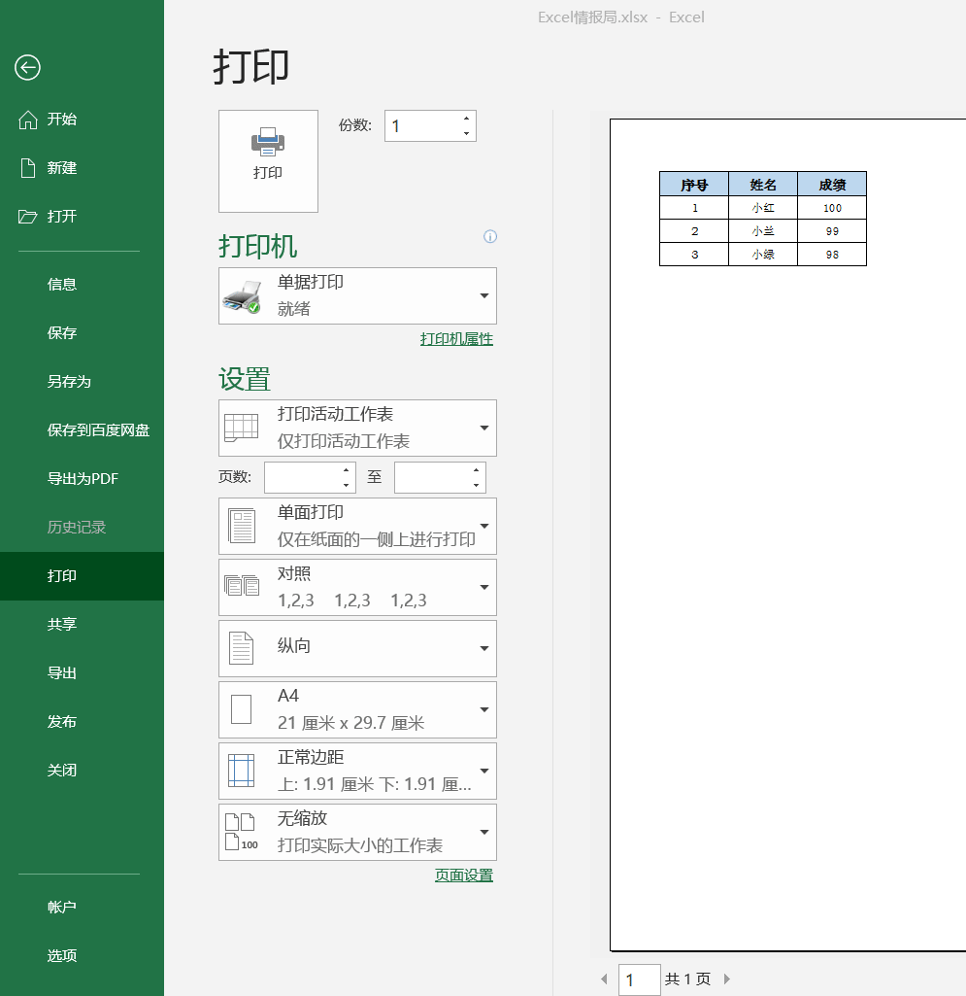This screenshot has width=966, height=996.
Task: Increase copies count with up arrow
Action: pyautogui.click(x=466, y=119)
